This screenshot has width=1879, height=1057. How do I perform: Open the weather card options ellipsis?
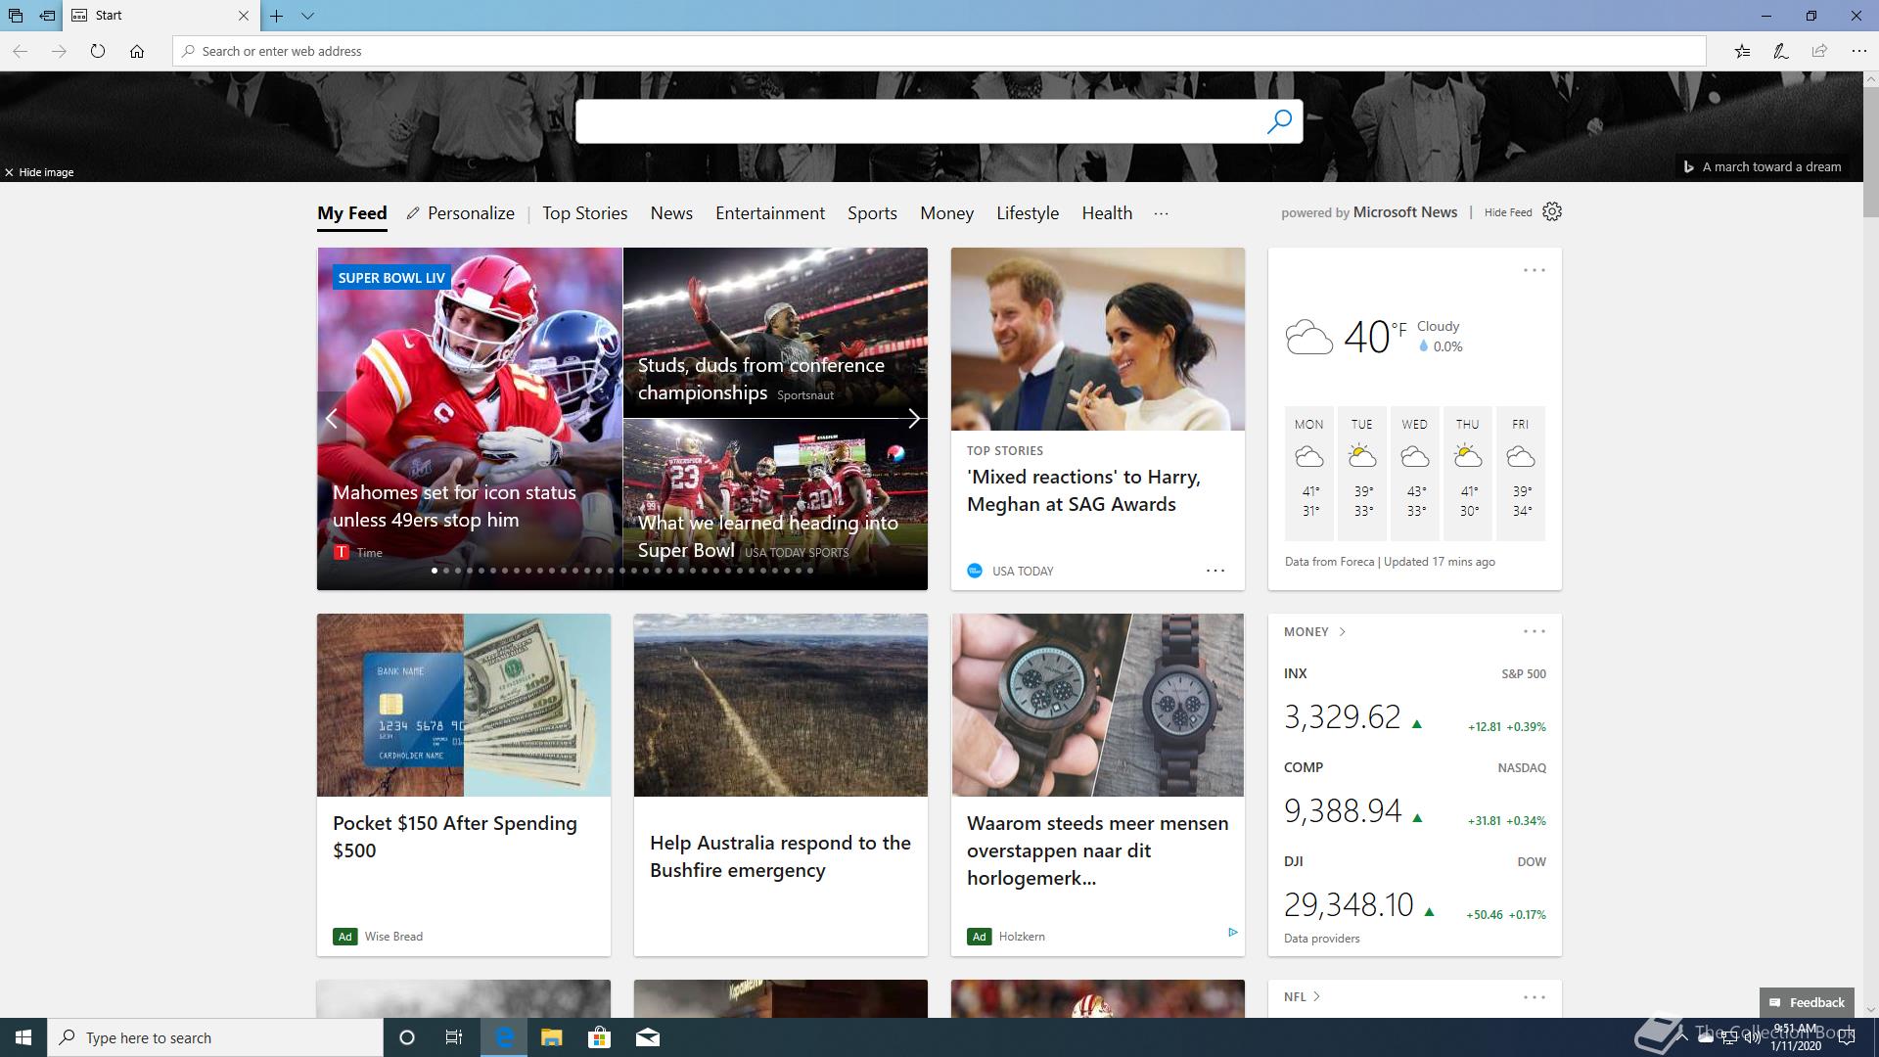1535,270
